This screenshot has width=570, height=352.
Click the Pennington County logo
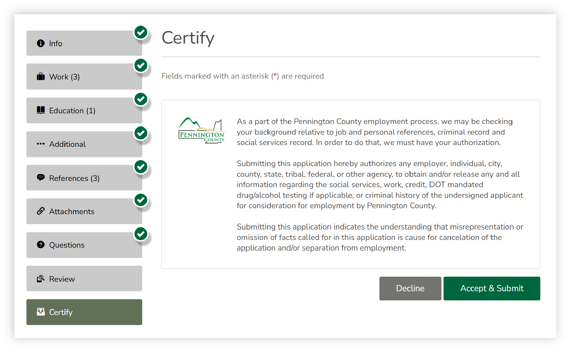coord(202,131)
